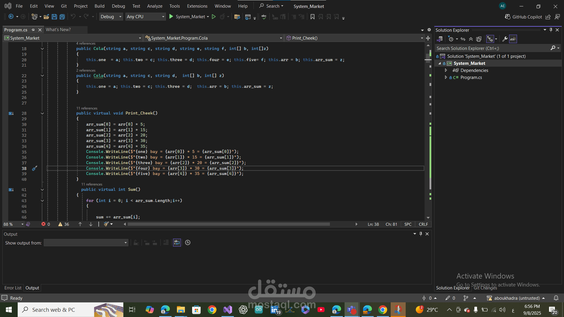Toggle timestamps clock icon in Output panel
This screenshot has height=317, width=564.
click(x=188, y=242)
